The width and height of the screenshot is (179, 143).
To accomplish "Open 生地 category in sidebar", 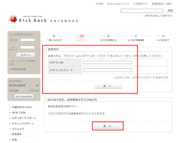I will (x=14, y=140).
